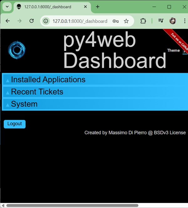Open the Chrome profile avatar

click(173, 21)
